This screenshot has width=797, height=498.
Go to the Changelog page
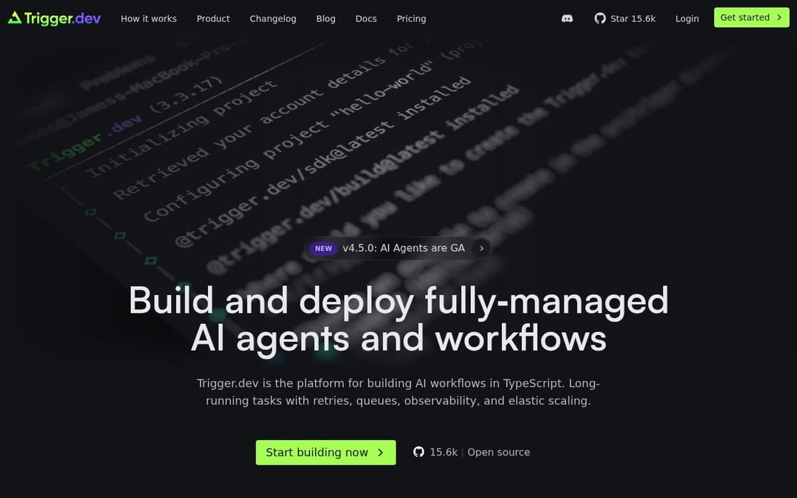tap(273, 19)
